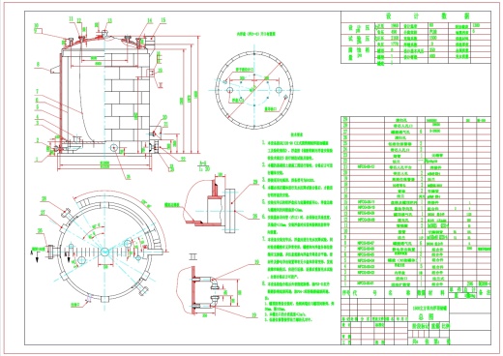Screen dimensions: 503x356
Task: Click the detail II heading above the pipe detail
Action: tap(192, 257)
